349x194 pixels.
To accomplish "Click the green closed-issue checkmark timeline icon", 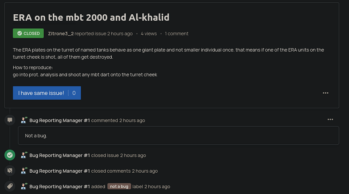I will pyautogui.click(x=10, y=155).
